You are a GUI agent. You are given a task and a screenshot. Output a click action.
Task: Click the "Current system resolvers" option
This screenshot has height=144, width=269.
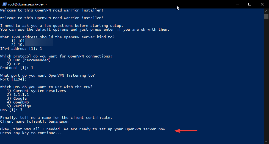(40, 91)
